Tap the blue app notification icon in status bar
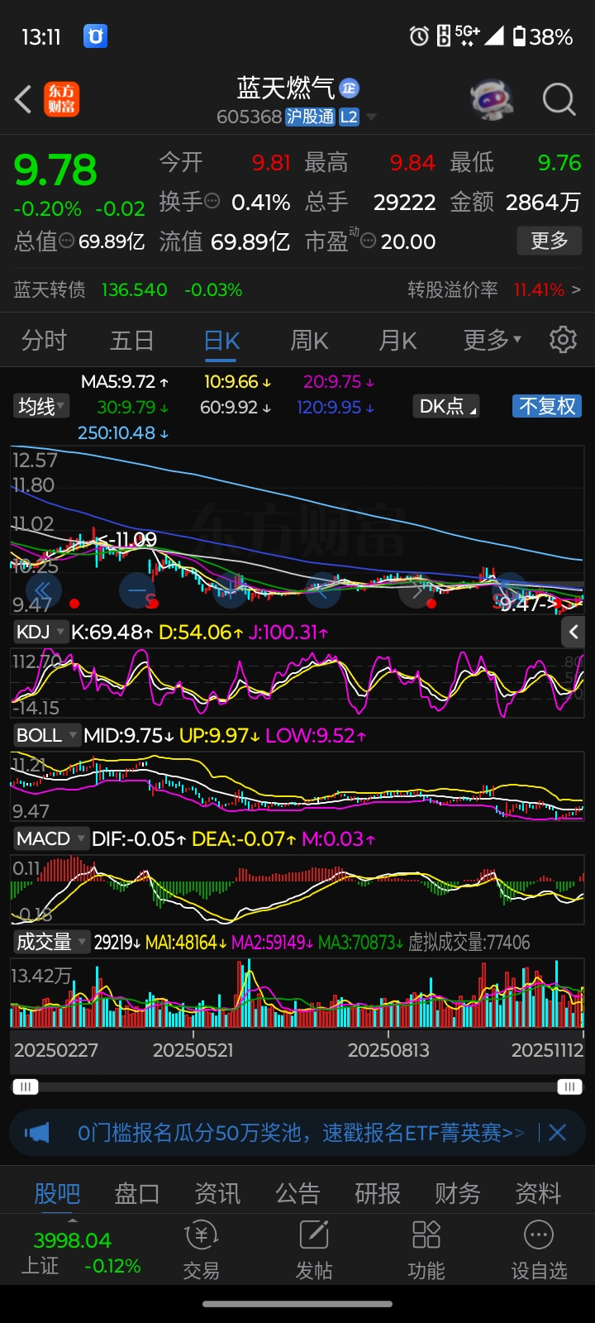The width and height of the screenshot is (595, 1323). click(x=96, y=36)
